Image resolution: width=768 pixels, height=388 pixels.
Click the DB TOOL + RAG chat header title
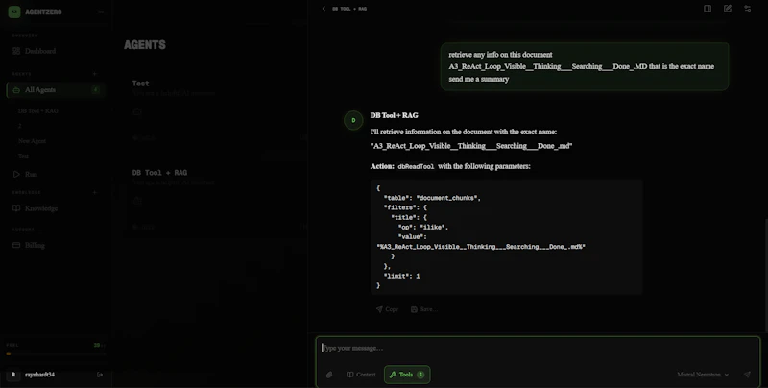[x=349, y=9]
